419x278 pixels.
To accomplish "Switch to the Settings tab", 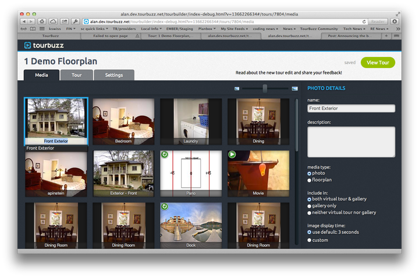I will 114,75.
